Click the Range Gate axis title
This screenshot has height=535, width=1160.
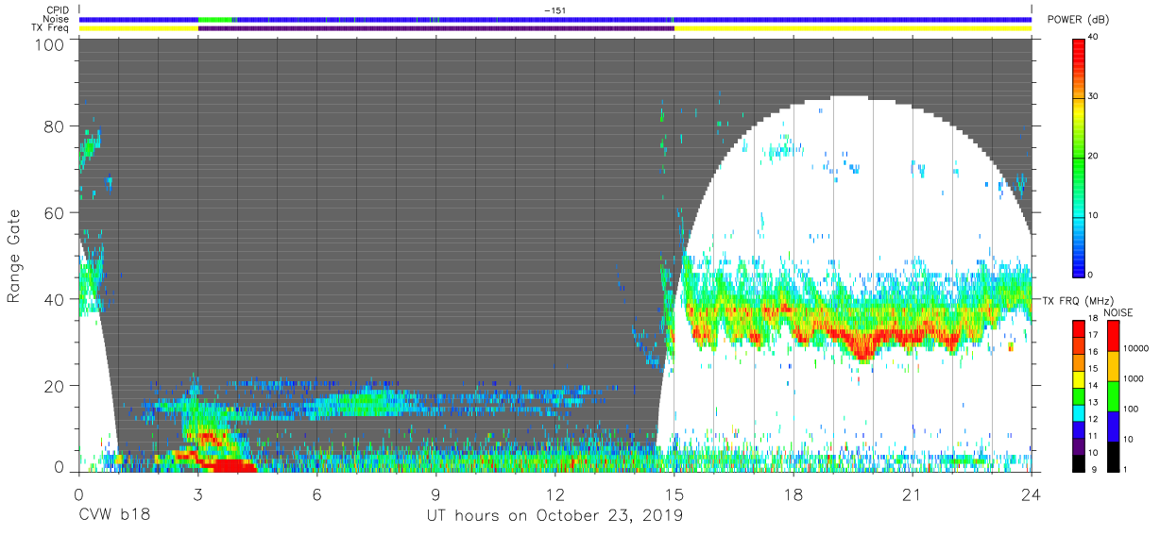(14, 257)
